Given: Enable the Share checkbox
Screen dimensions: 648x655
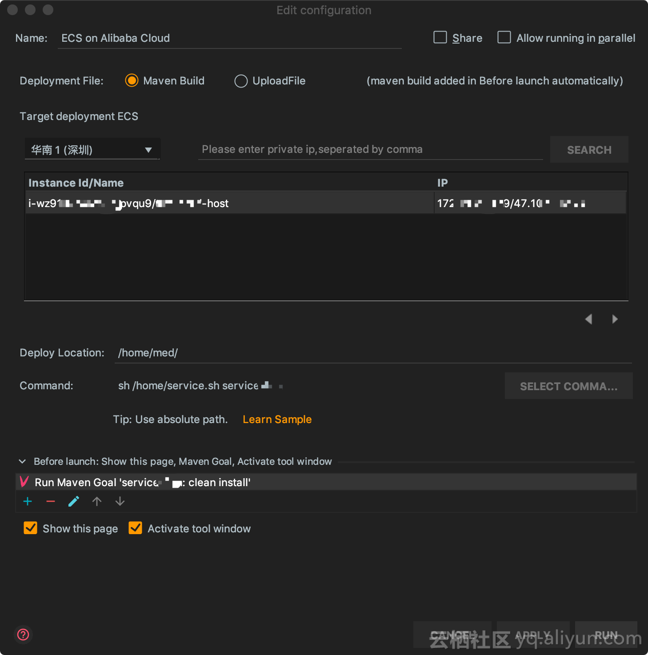Looking at the screenshot, I should 440,38.
